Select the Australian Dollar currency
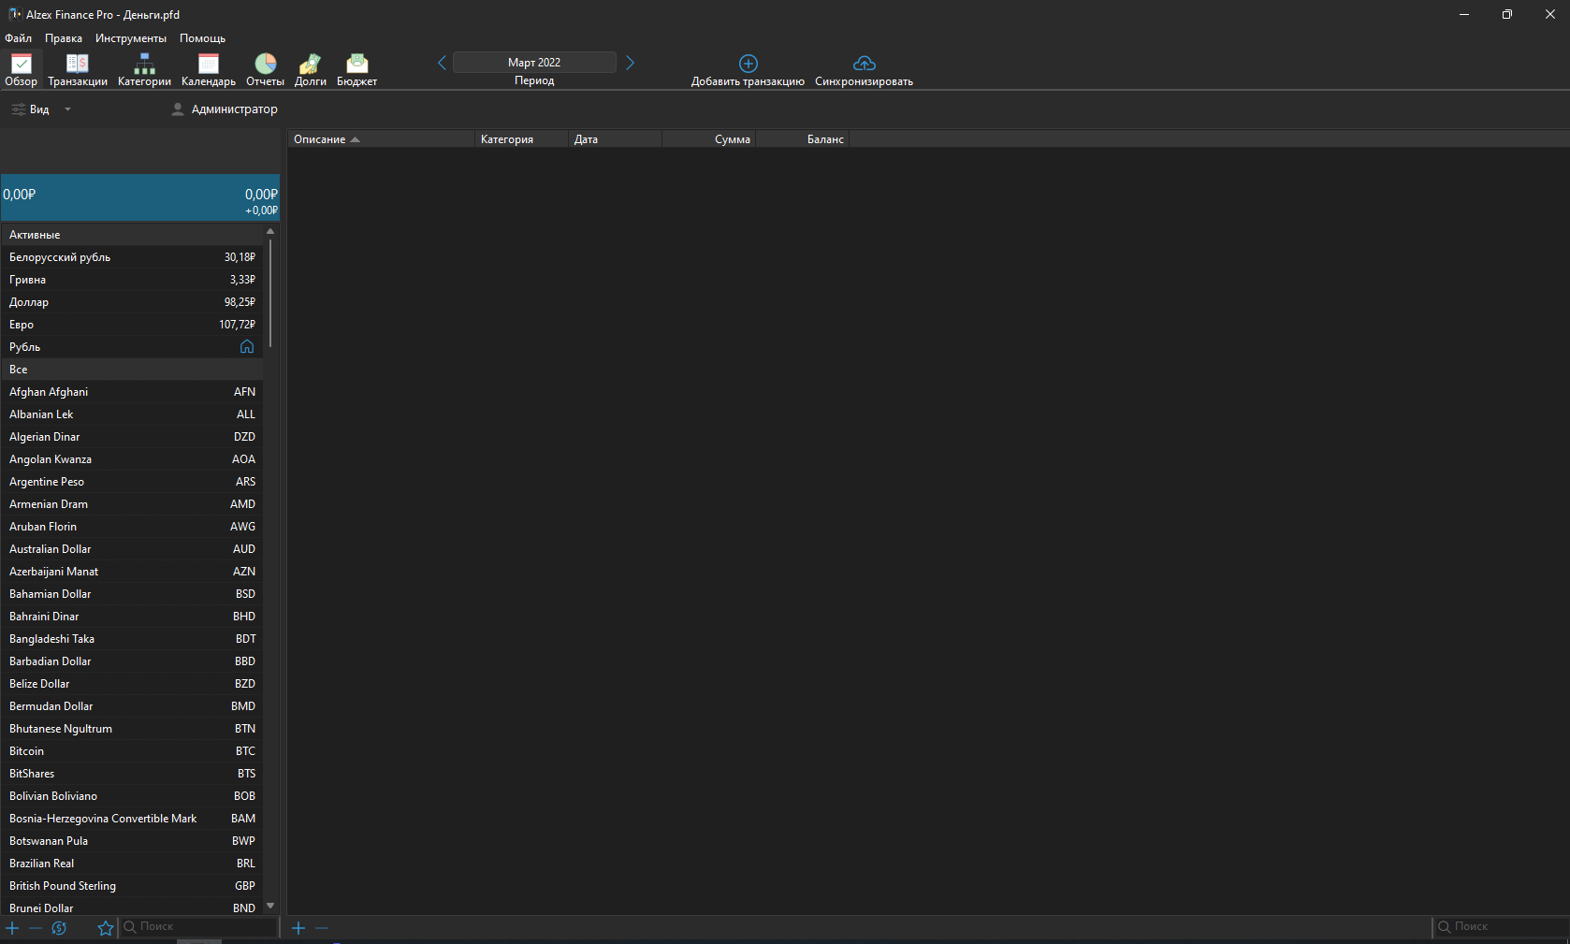Image resolution: width=1570 pixels, height=944 pixels. (x=131, y=549)
